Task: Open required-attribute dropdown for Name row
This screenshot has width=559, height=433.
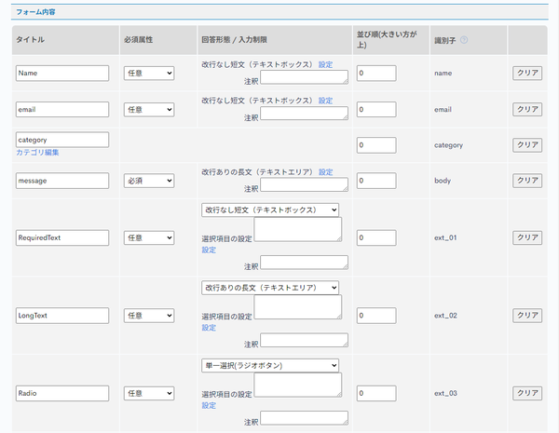Action: tap(149, 73)
